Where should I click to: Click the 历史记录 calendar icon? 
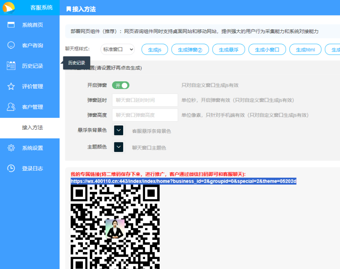(11, 66)
